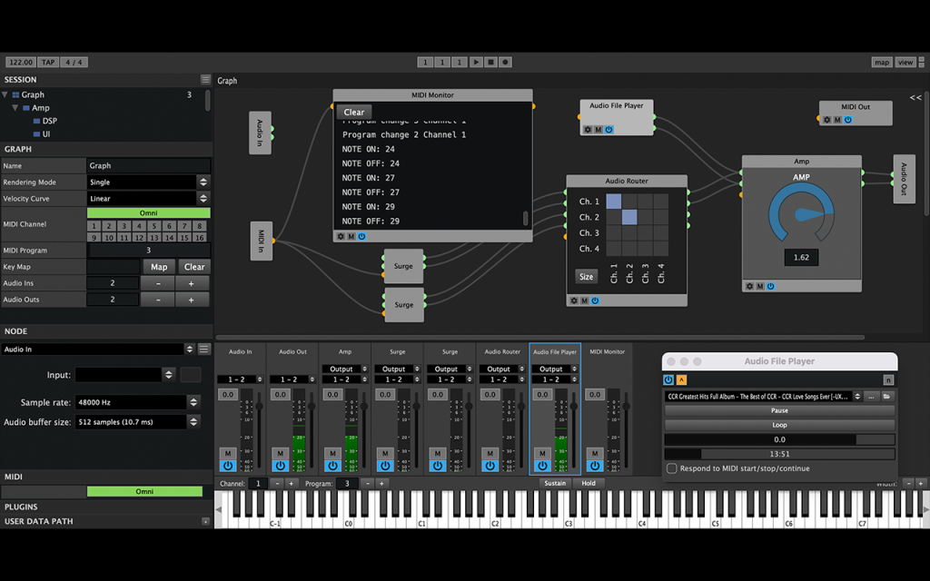
Task: Enable Respond to MIDI start/stop/continue
Action: (672, 468)
